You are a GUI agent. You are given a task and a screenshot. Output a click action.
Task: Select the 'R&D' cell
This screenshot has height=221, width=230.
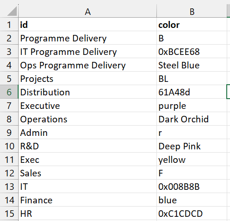88,146
